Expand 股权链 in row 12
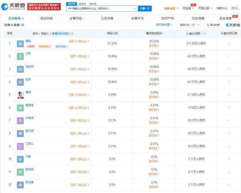The image size is (241, 193). [x=154, y=187]
